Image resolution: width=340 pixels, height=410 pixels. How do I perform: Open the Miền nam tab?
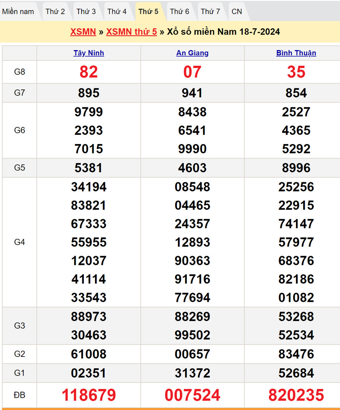[18, 11]
